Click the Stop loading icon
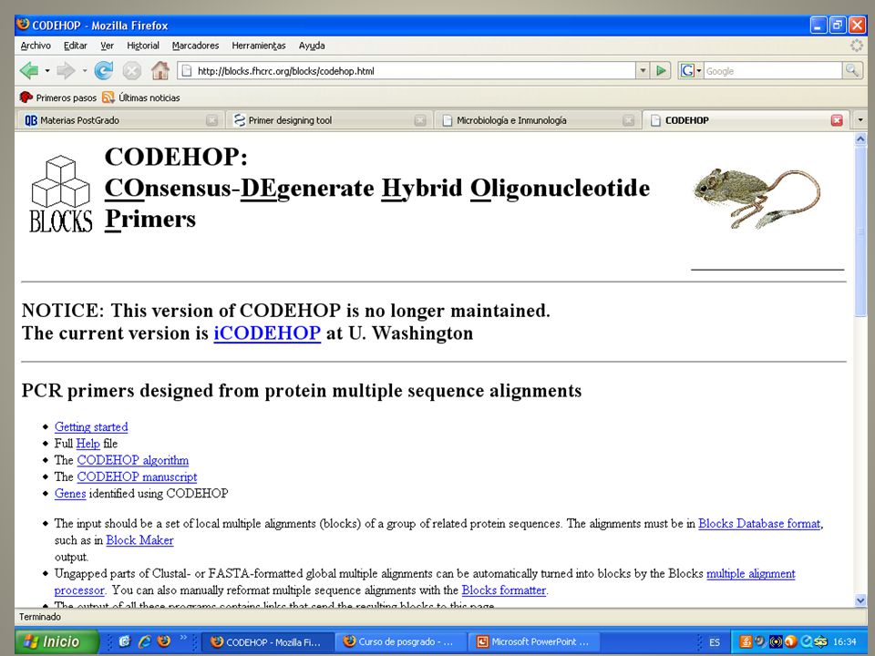The height and width of the screenshot is (656, 875). (x=131, y=71)
